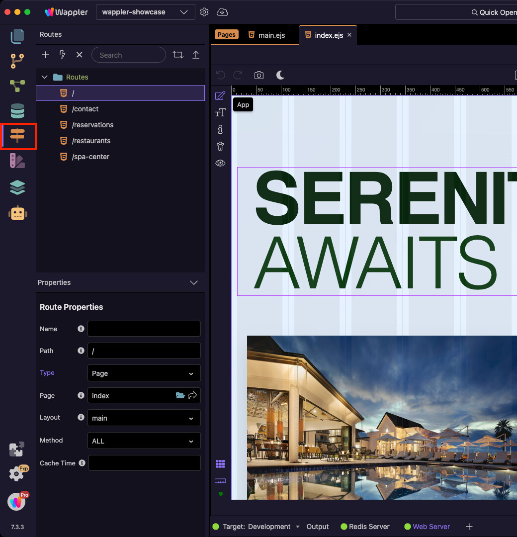This screenshot has height=537, width=517.
Task: Click the Web Server status link
Action: point(431,527)
